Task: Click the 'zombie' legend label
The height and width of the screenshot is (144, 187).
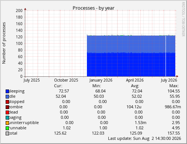Action: [x=16, y=107]
